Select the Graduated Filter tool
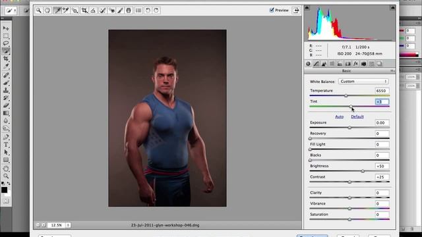This screenshot has width=422, height=237. pos(129,11)
